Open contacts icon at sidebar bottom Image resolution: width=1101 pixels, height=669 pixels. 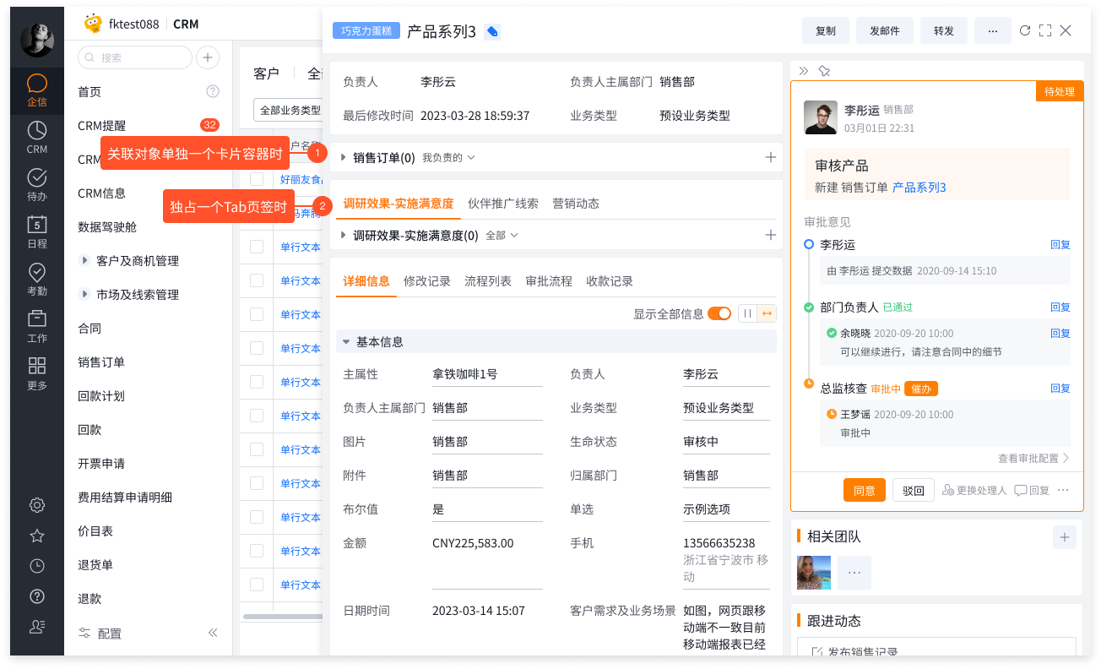[37, 627]
